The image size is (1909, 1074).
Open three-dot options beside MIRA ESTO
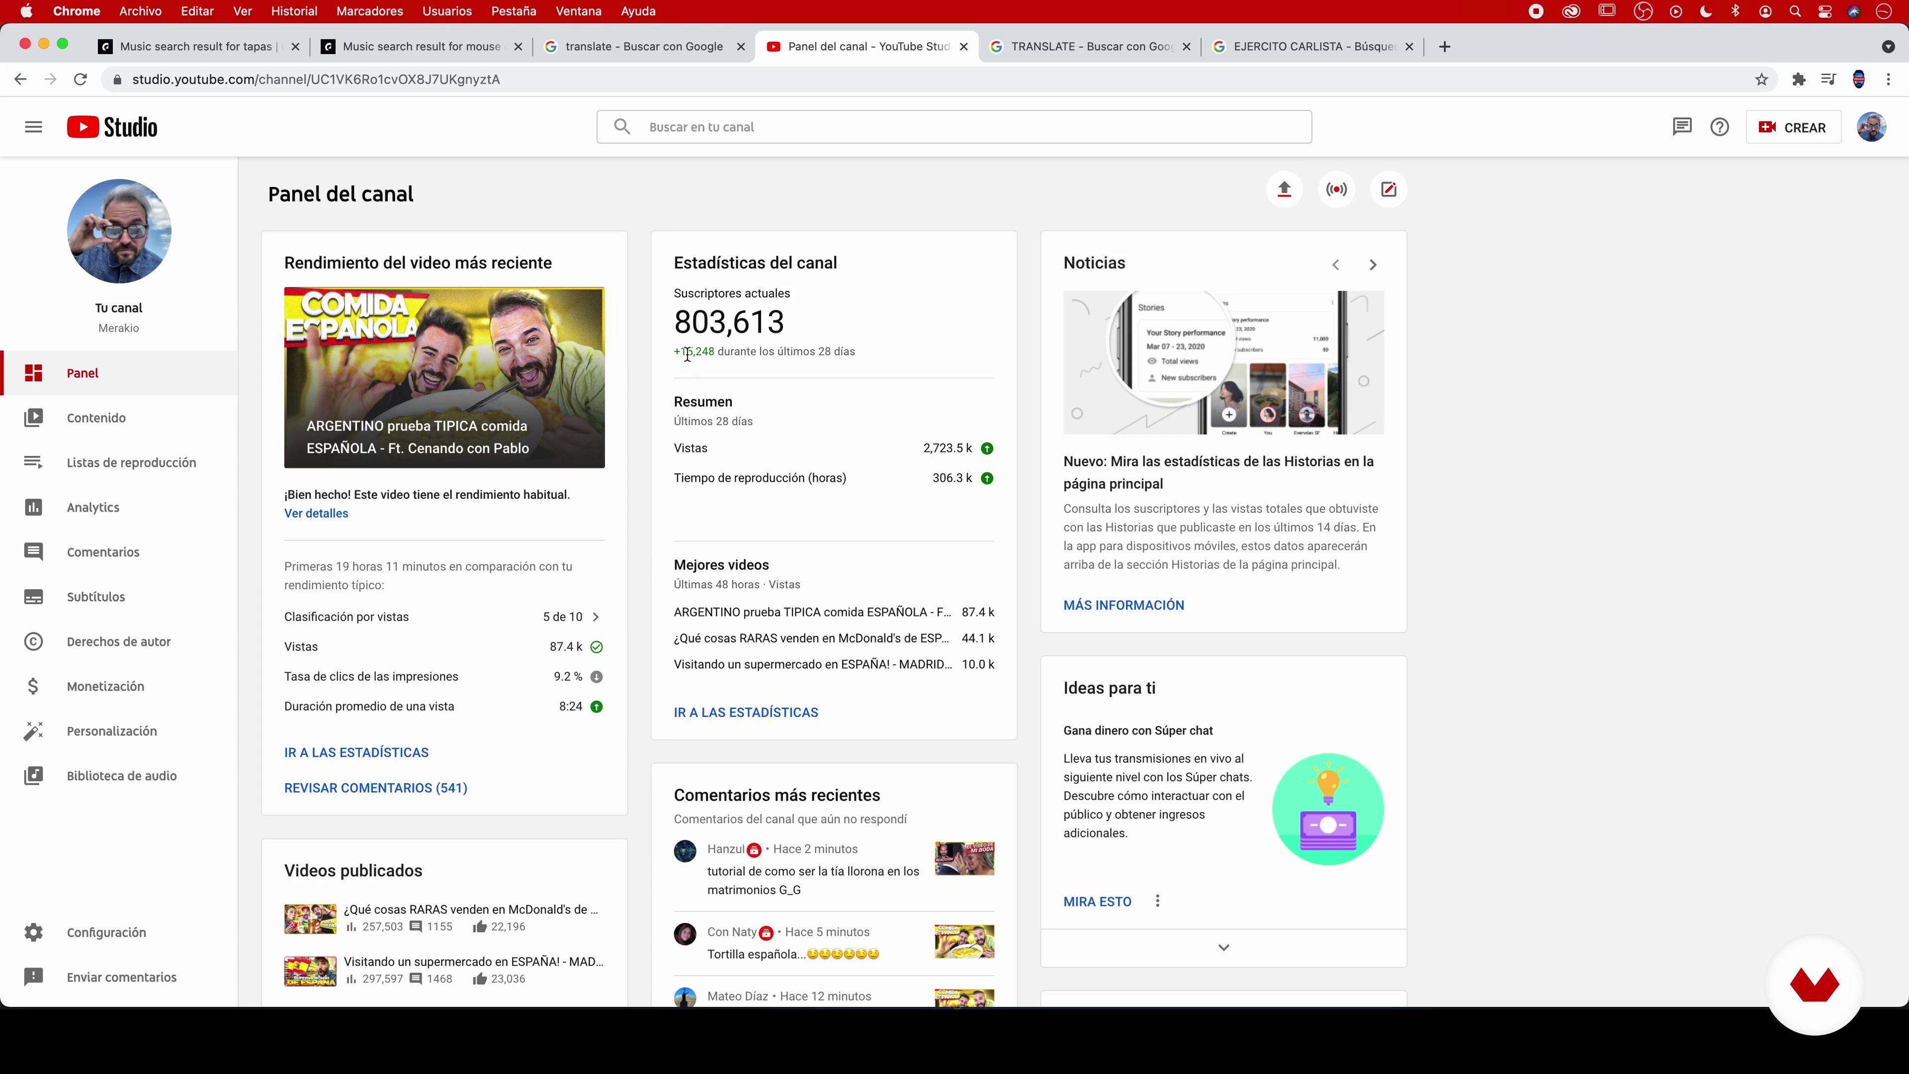(1157, 901)
